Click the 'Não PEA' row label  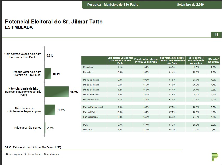(87, 129)
